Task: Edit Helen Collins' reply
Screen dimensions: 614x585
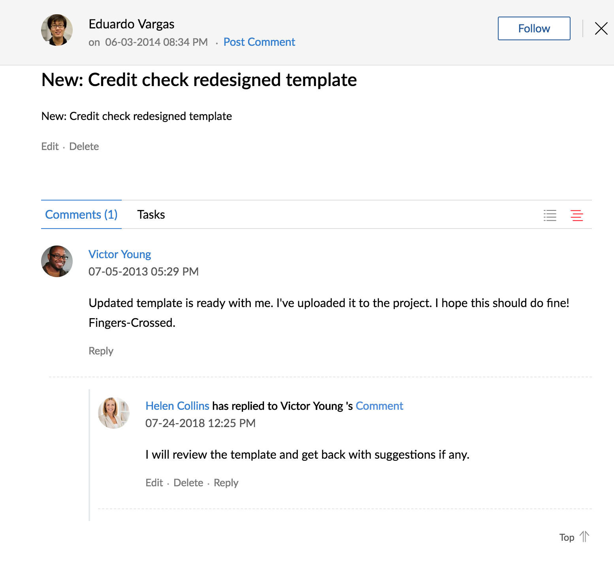Action: pos(154,483)
